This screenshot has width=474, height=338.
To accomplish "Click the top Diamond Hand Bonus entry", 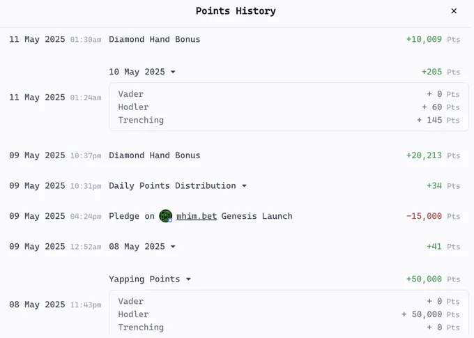I will pyautogui.click(x=155, y=39).
